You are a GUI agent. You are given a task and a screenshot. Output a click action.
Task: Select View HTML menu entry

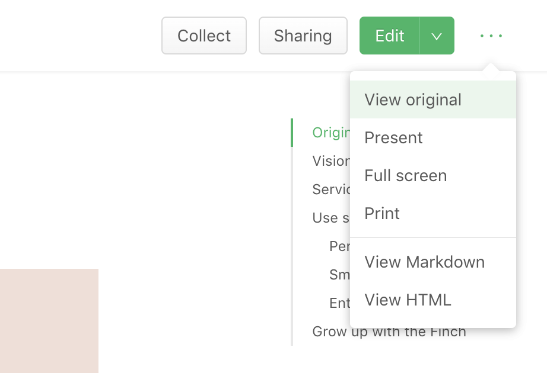coord(408,300)
